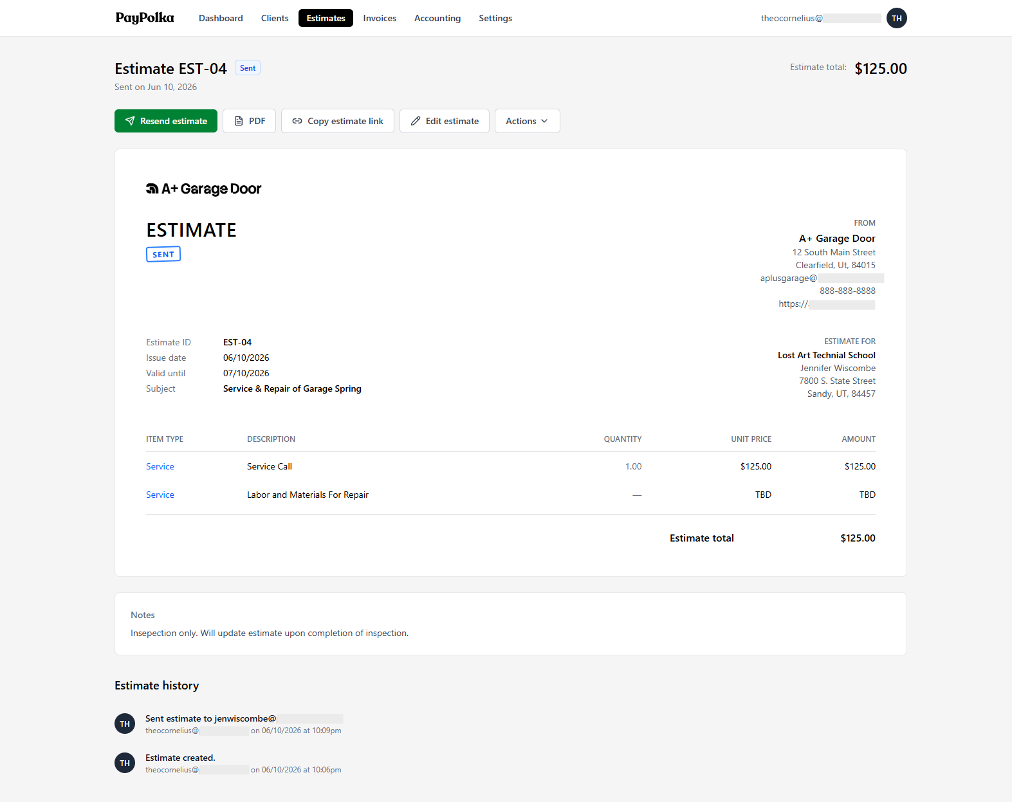Click the document icon on PDF button

(239, 121)
